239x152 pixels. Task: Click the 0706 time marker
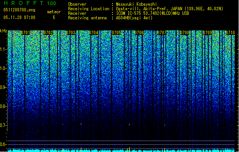pyautogui.click(x=139, y=33)
